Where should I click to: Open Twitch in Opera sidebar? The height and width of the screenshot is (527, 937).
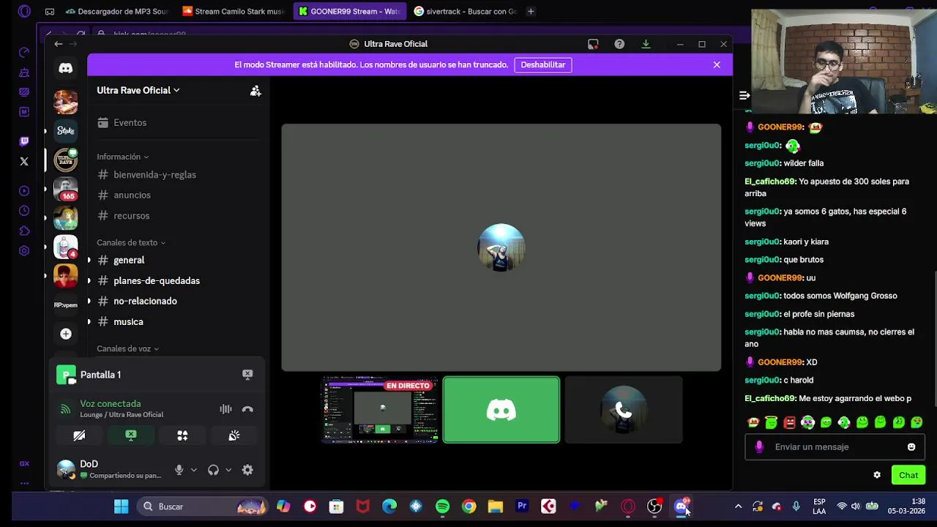click(24, 141)
